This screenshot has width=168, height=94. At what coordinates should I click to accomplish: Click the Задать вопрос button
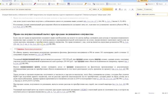(x=143, y=1)
